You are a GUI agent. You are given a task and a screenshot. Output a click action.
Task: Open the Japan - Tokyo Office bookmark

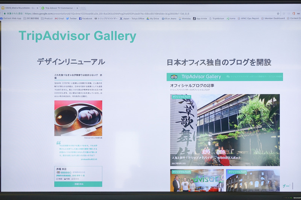tap(132, 18)
